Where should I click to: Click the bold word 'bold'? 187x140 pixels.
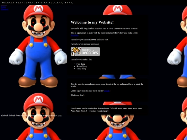pos(94,40)
